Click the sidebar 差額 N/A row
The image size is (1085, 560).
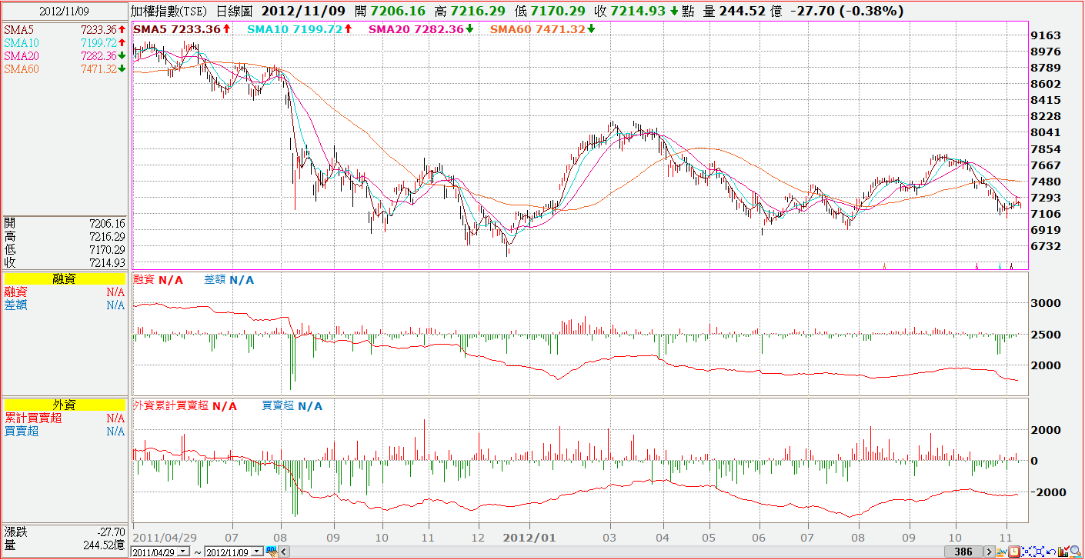64,305
